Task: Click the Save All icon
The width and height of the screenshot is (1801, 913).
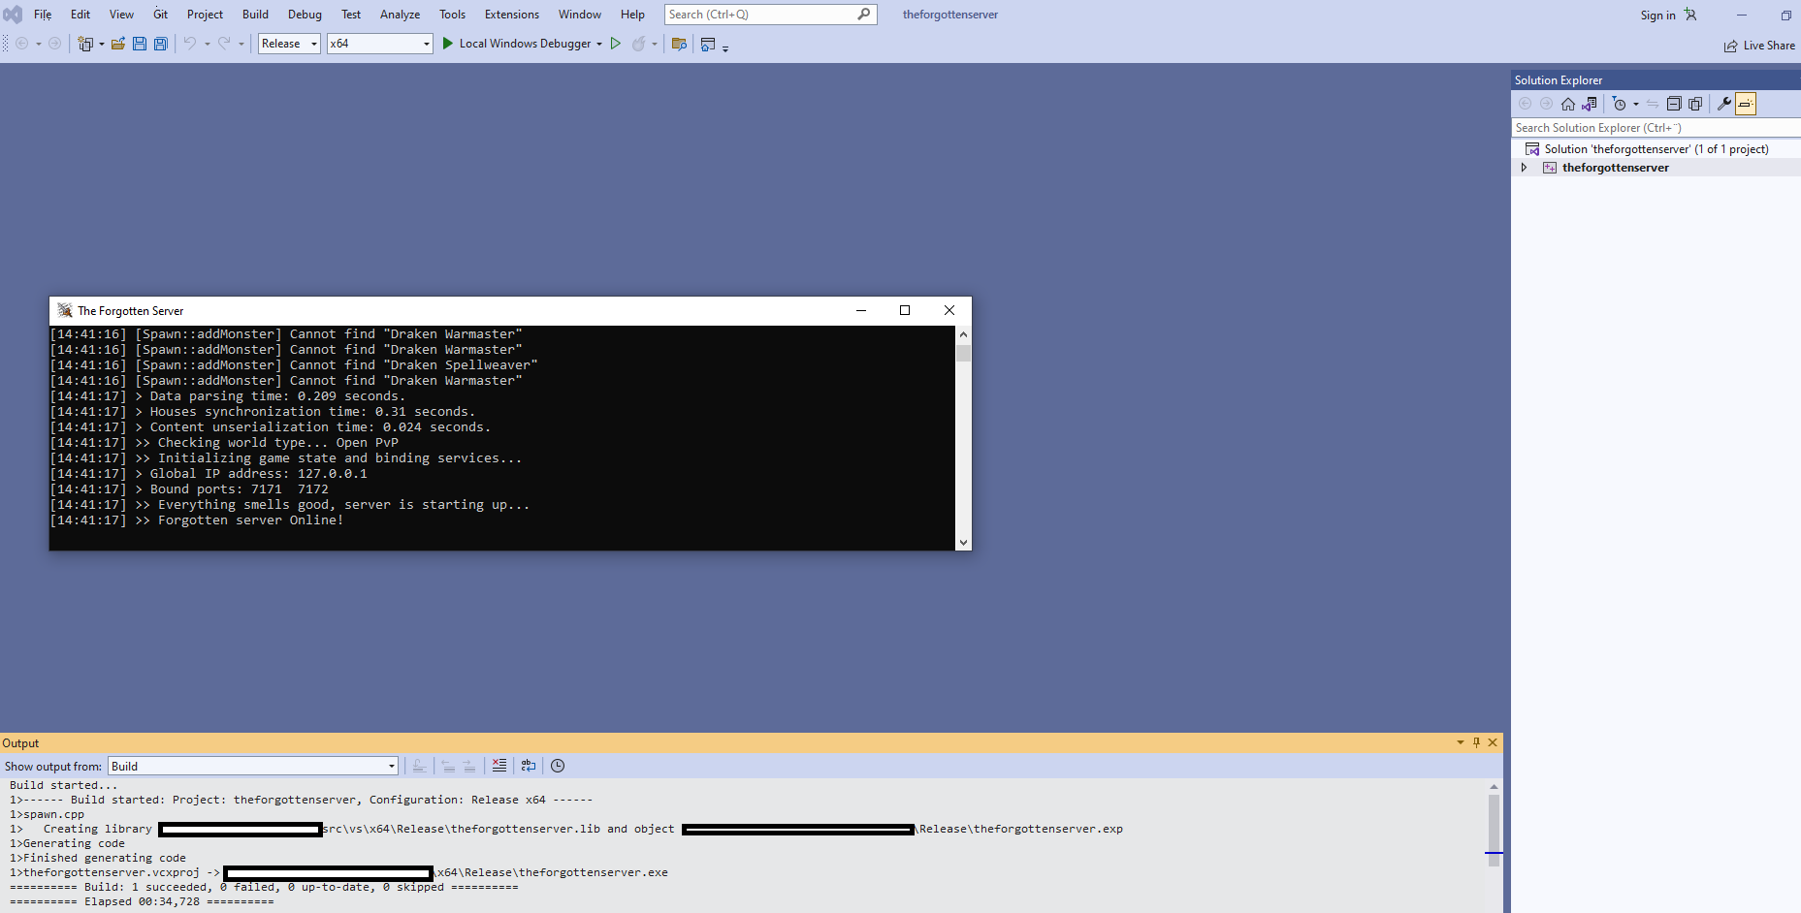Action: pos(161,44)
